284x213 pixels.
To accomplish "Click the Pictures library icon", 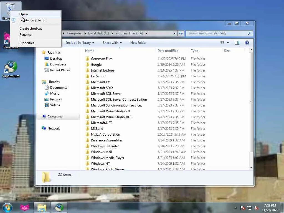I will (47, 99).
